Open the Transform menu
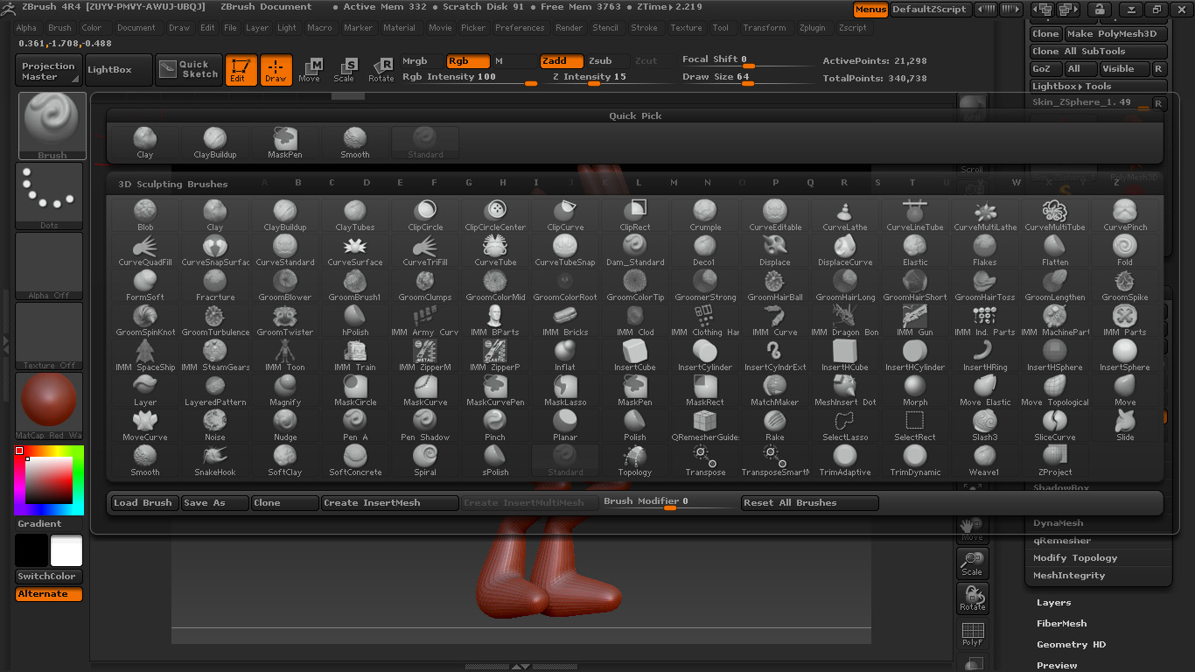This screenshot has height=672, width=1195. click(765, 28)
